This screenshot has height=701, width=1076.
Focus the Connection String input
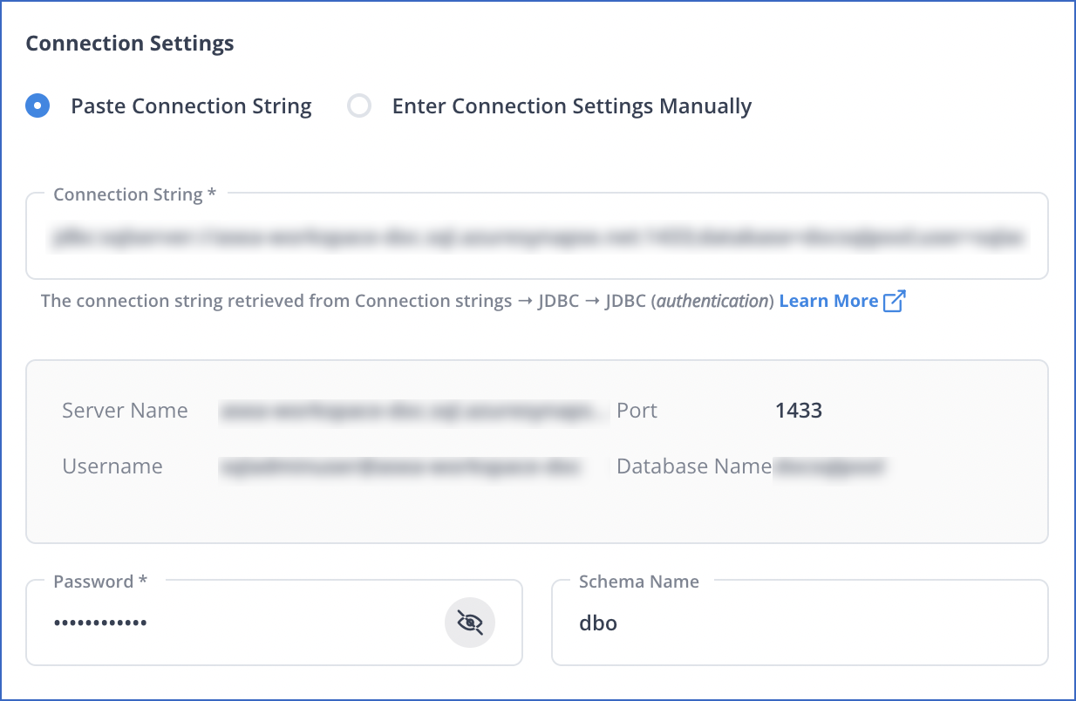(x=536, y=236)
